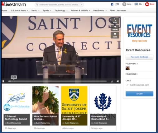Click the video quality bars icon
This screenshot has height=133, width=158.
pos(112,81)
